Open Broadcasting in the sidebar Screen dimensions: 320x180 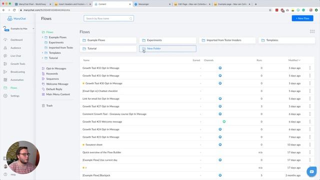tap(18, 72)
